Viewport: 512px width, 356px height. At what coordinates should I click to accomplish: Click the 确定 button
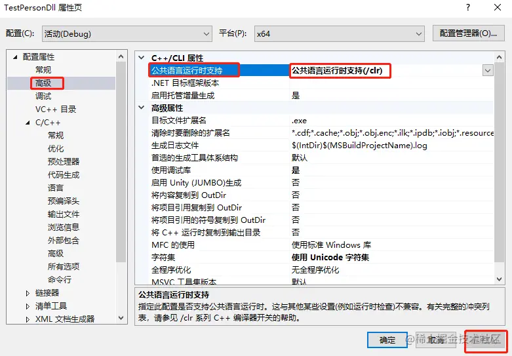coord(387,340)
